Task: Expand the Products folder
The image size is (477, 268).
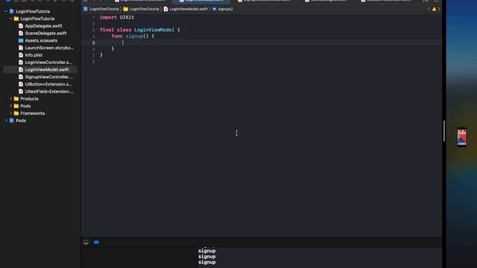Action: 10,99
